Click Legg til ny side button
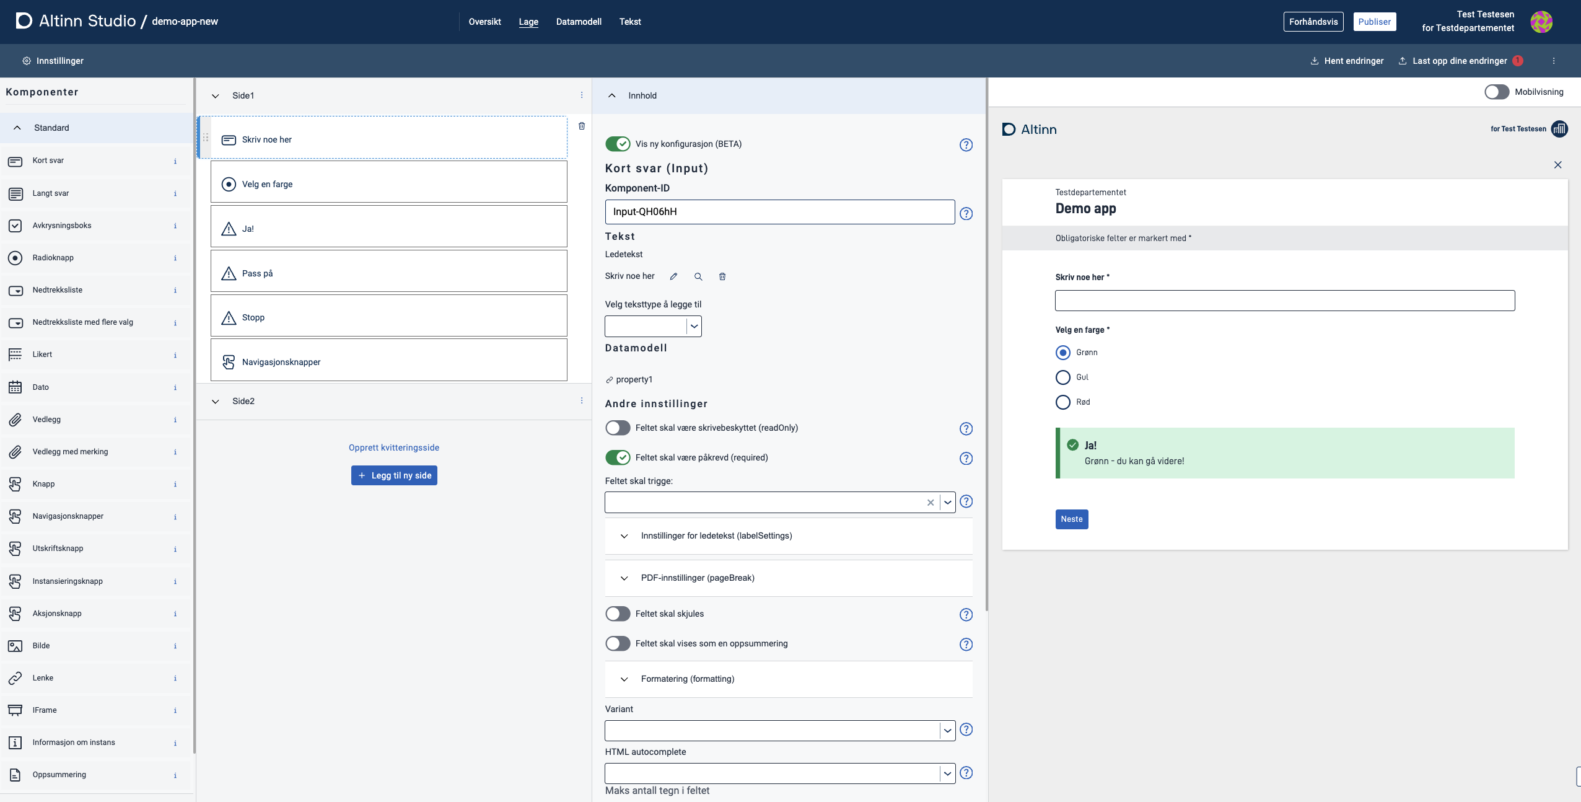 tap(394, 475)
